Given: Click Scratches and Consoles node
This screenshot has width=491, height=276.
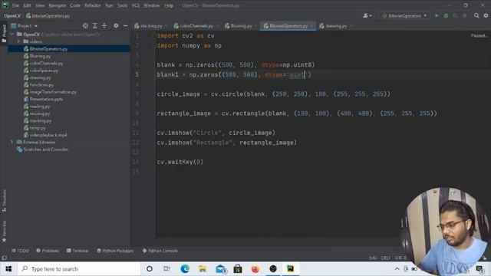Looking at the screenshot, I should pos(45,149).
